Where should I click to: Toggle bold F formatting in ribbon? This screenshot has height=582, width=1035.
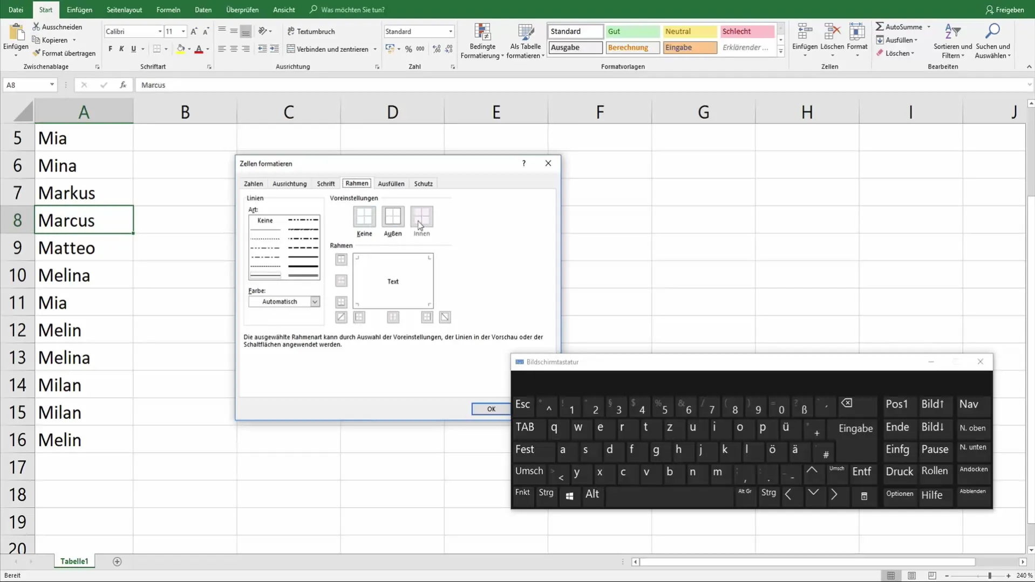pyautogui.click(x=110, y=49)
